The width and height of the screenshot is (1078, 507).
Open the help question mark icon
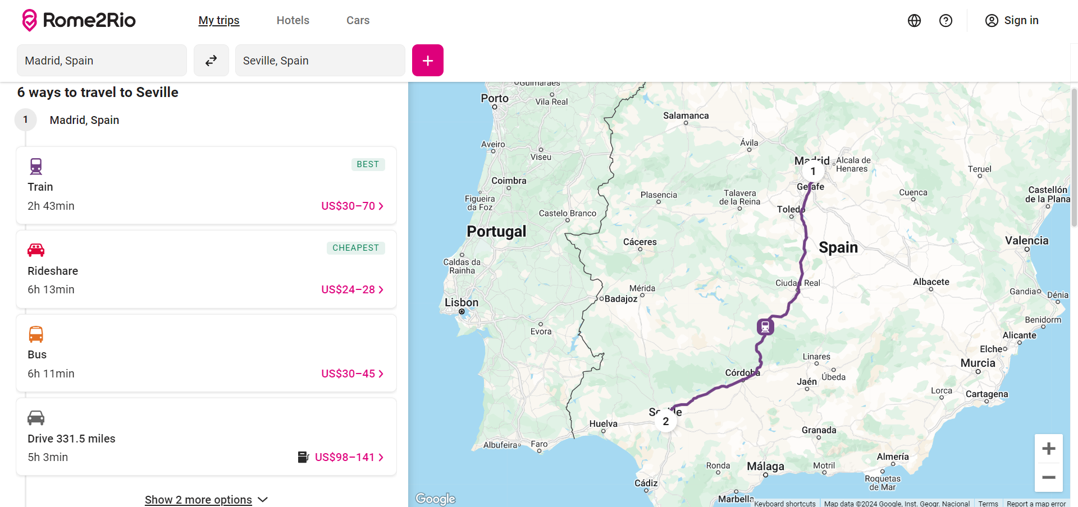(x=945, y=21)
